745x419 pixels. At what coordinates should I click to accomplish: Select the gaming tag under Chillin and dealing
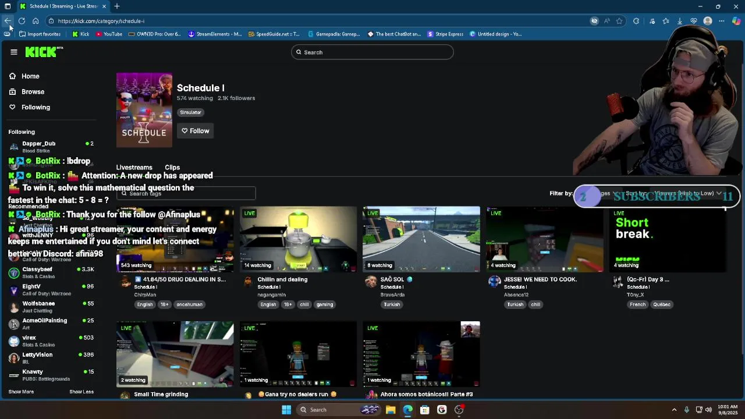[x=325, y=304]
